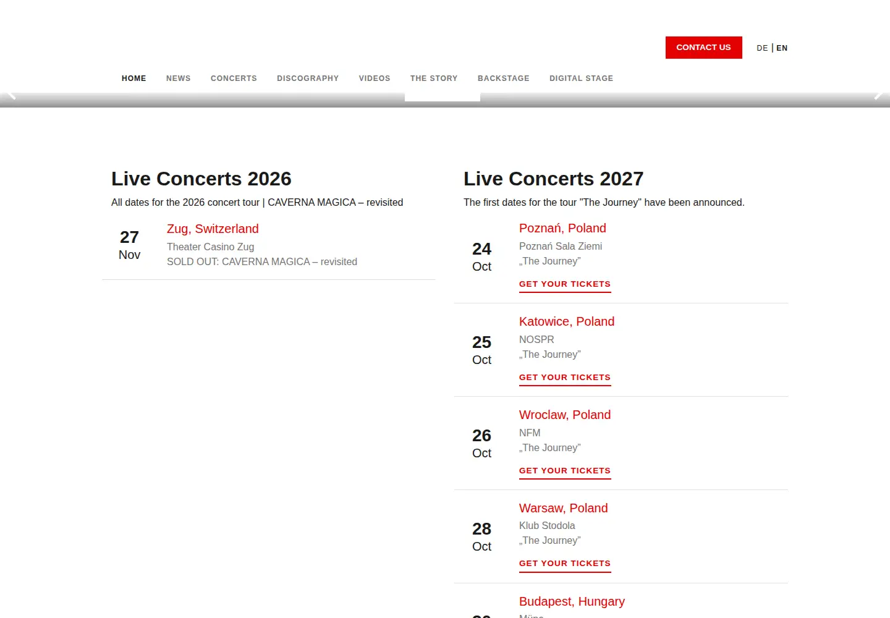890x618 pixels.
Task: Click the NOSPR venue text
Action: coord(536,339)
